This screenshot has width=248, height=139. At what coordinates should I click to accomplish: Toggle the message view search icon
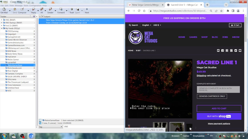[40, 121]
